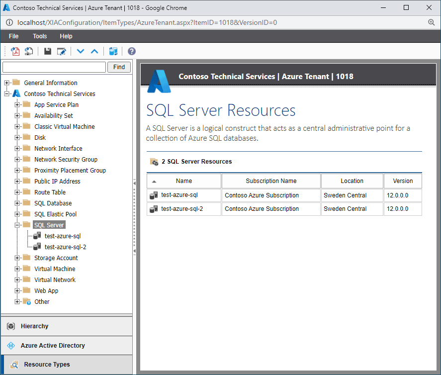Expand the App Service Plan folder
This screenshot has height=375, width=441.
pyautogui.click(x=17, y=104)
